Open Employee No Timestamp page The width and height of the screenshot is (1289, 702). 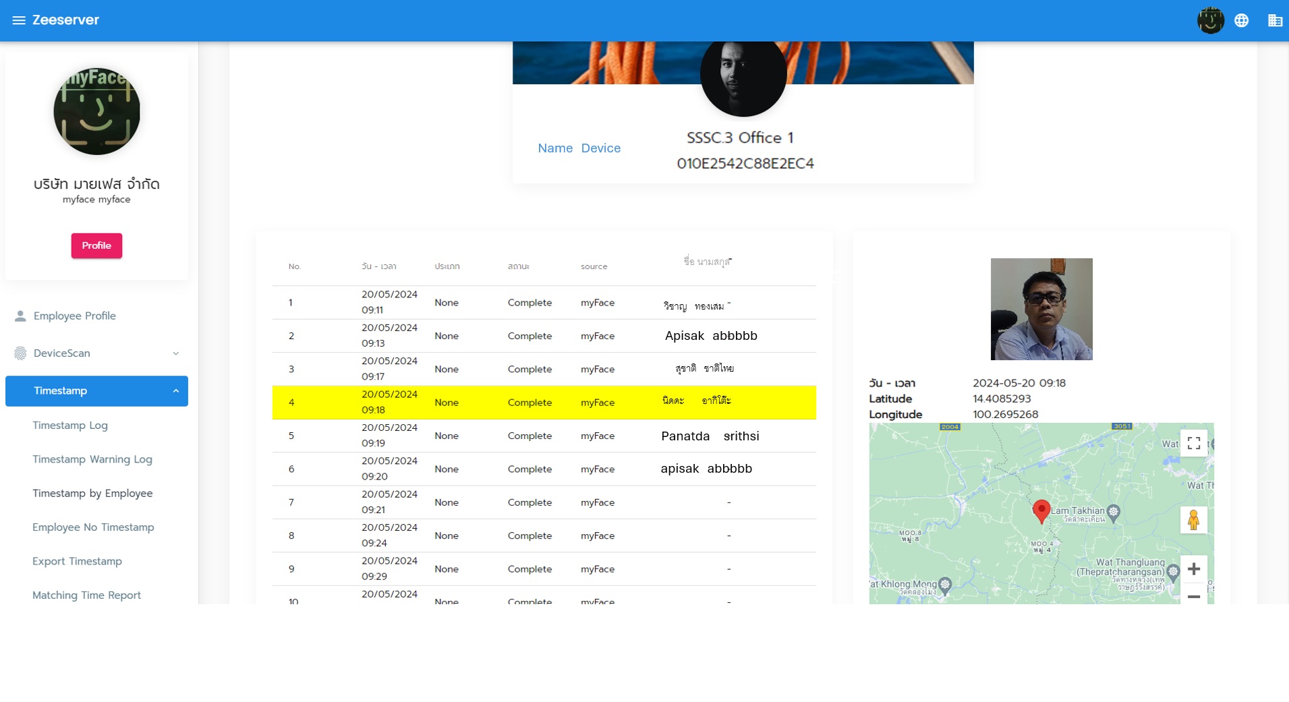[93, 527]
